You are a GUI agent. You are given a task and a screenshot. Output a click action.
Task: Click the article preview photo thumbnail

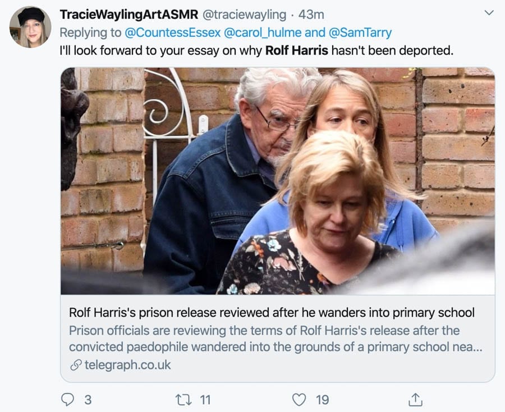tap(278, 181)
